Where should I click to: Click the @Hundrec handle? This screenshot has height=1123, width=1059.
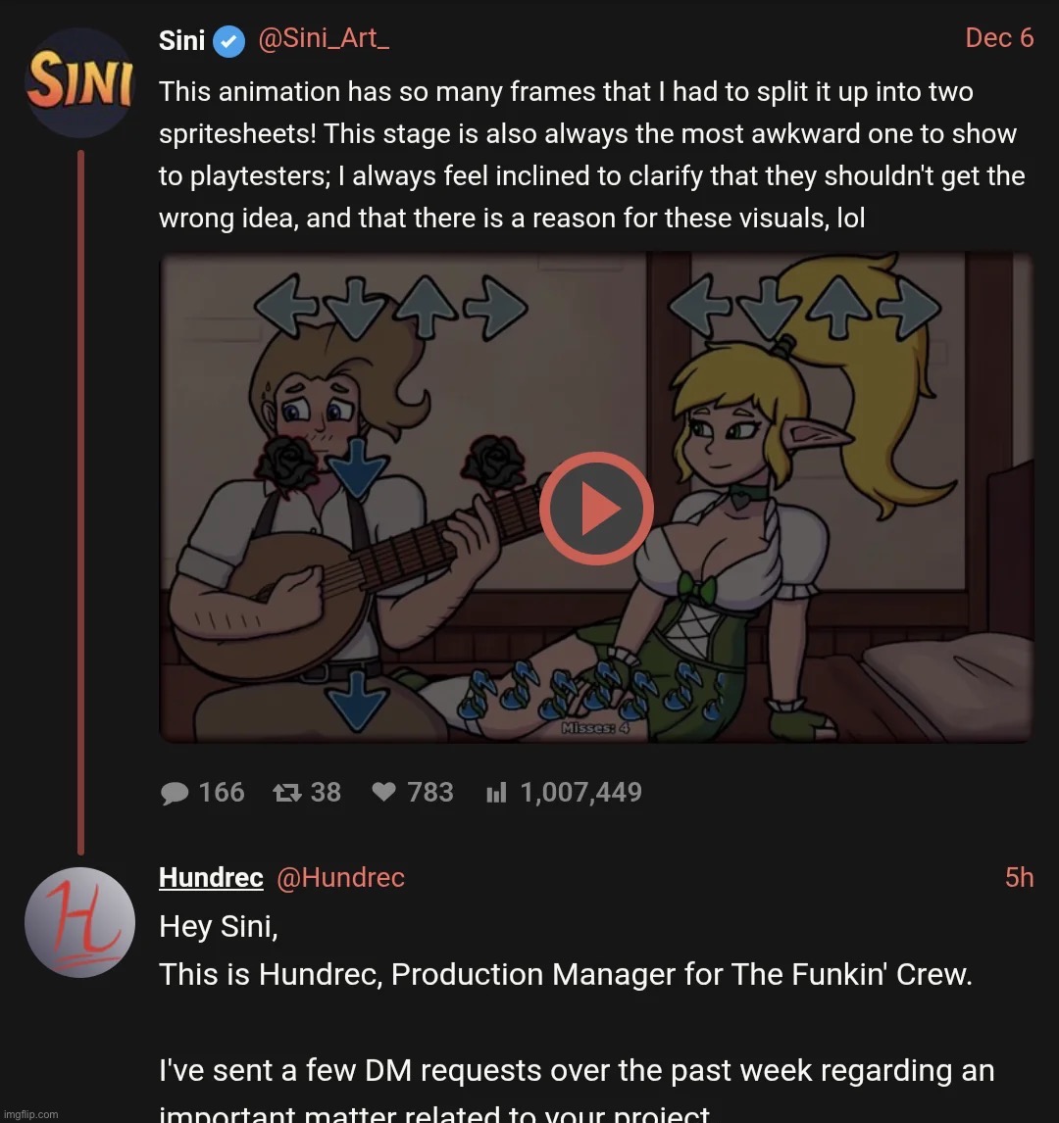(340, 877)
